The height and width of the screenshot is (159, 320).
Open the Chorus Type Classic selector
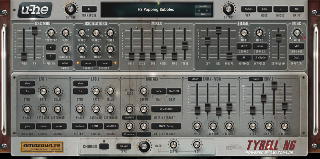point(124,146)
